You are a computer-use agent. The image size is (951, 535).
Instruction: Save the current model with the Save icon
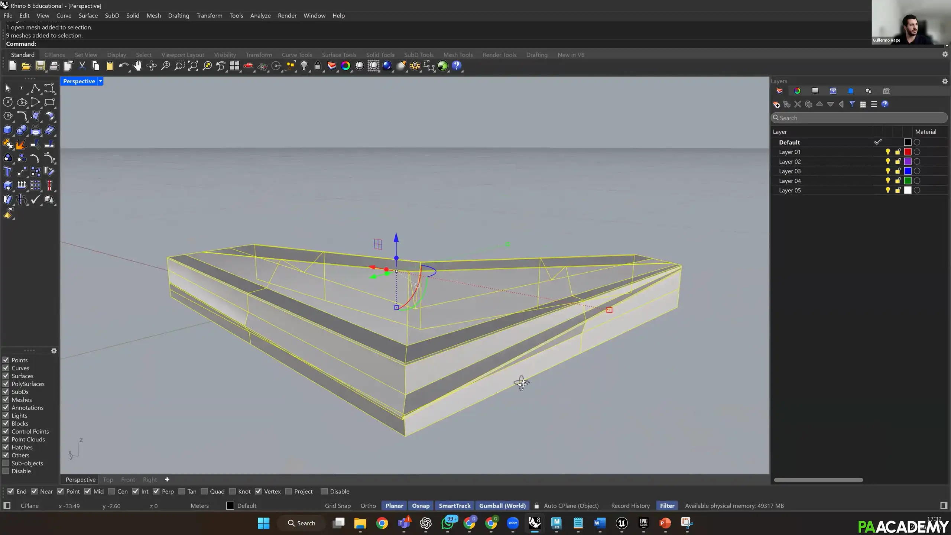pyautogui.click(x=39, y=66)
